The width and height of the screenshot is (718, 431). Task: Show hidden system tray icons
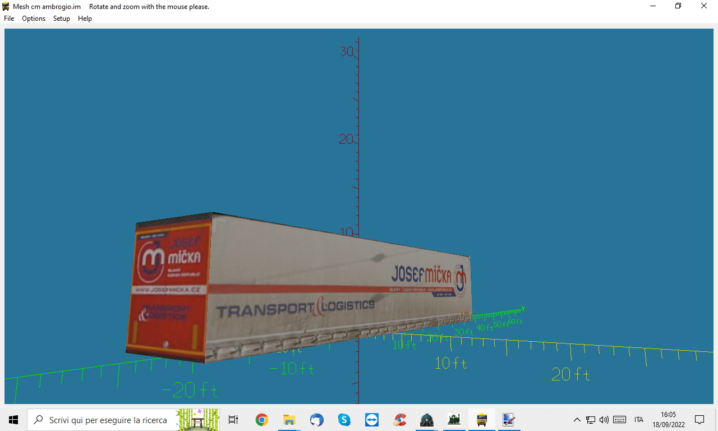pyautogui.click(x=577, y=420)
